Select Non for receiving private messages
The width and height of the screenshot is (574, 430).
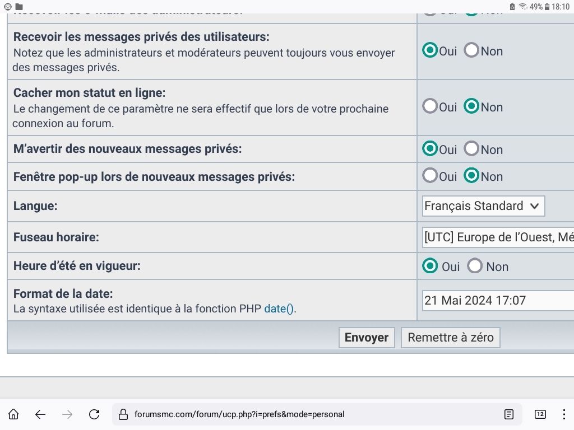coord(472,51)
